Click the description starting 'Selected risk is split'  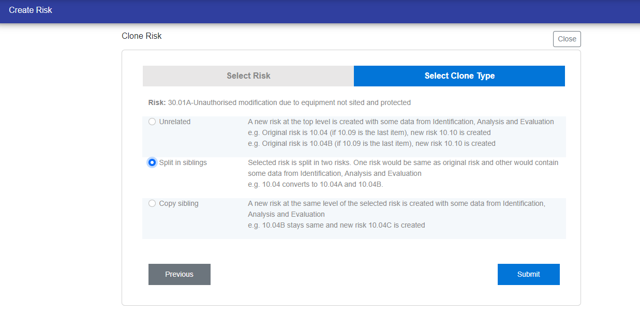[x=403, y=162]
